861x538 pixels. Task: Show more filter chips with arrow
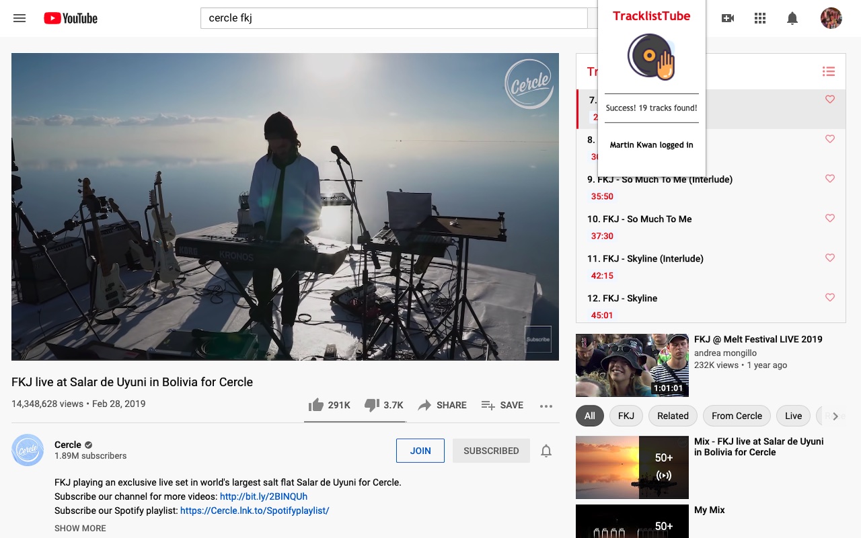pos(835,416)
